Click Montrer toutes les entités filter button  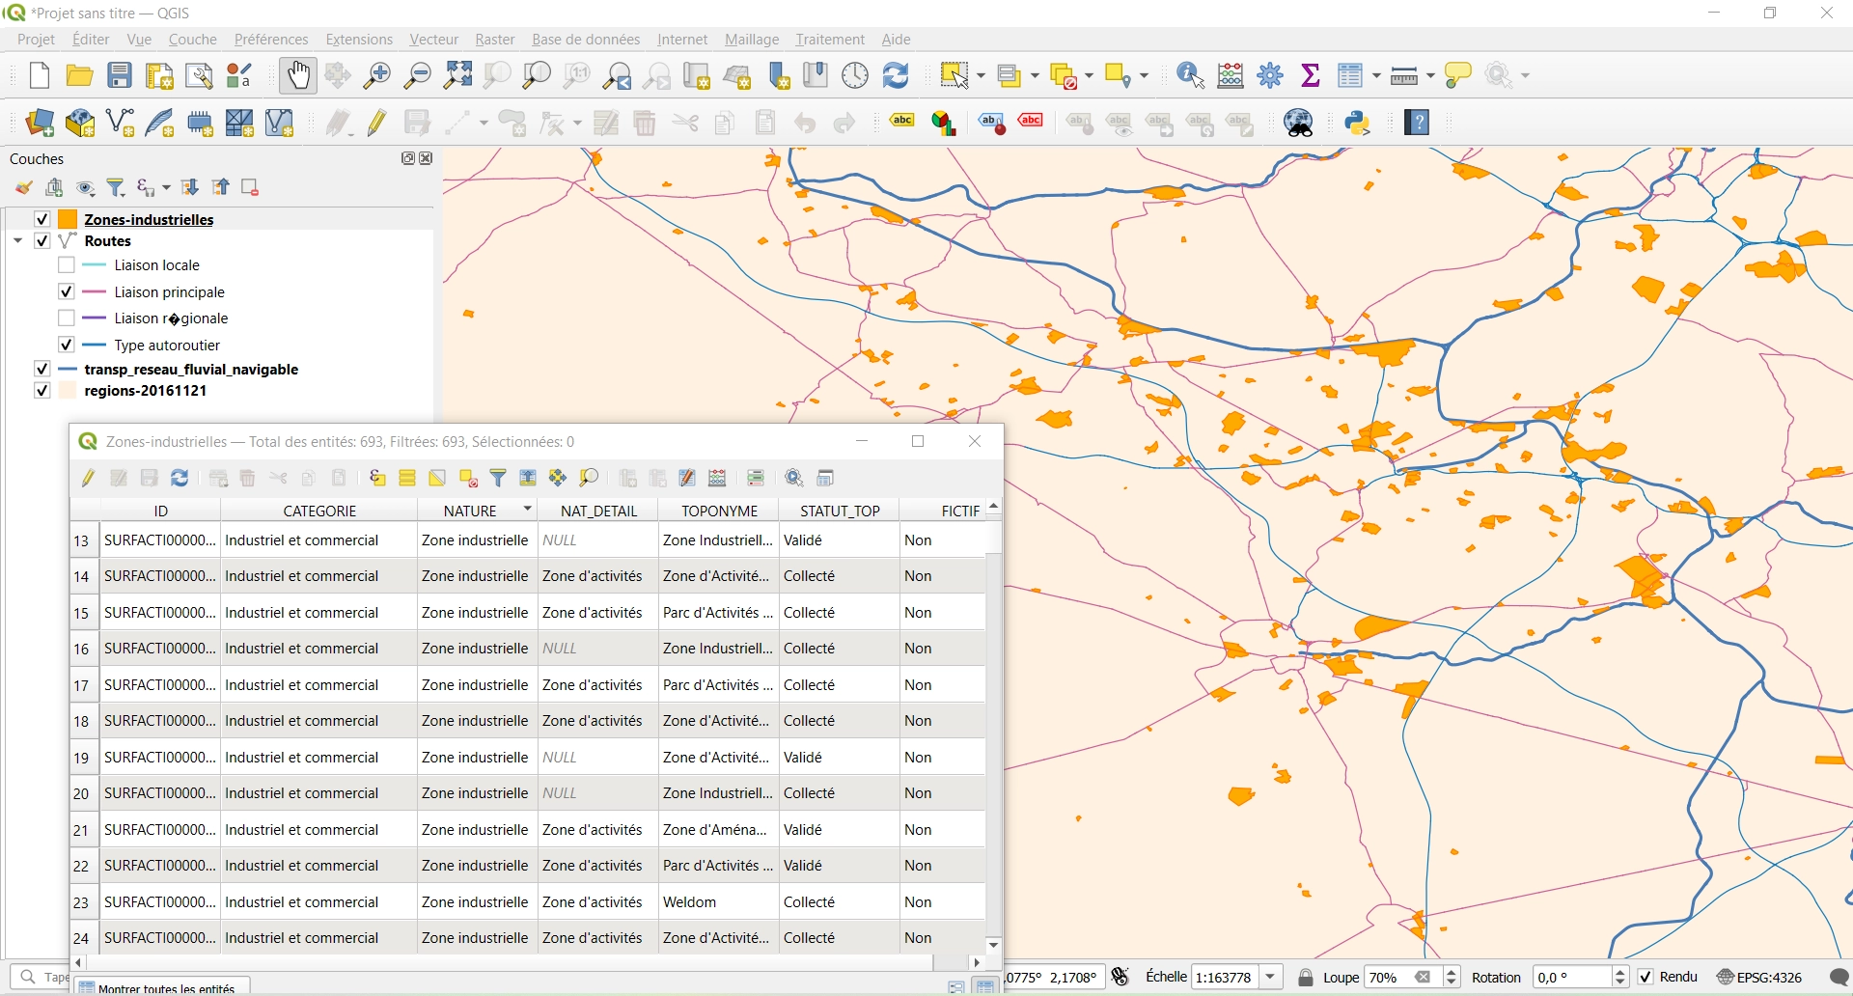(162, 987)
